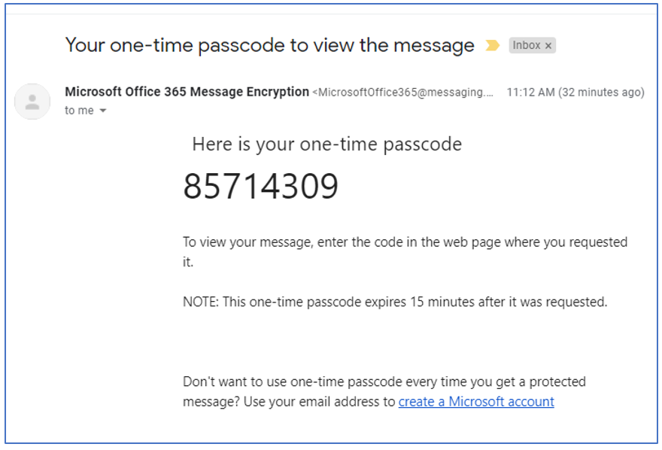662x450 pixels.
Task: Click the NOTE line about passcode expiring
Action: 395,302
